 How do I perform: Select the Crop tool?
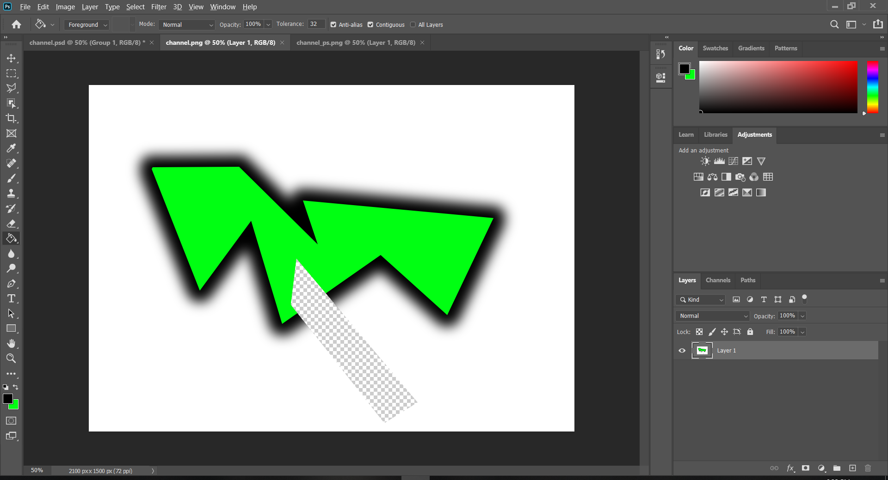[12, 118]
